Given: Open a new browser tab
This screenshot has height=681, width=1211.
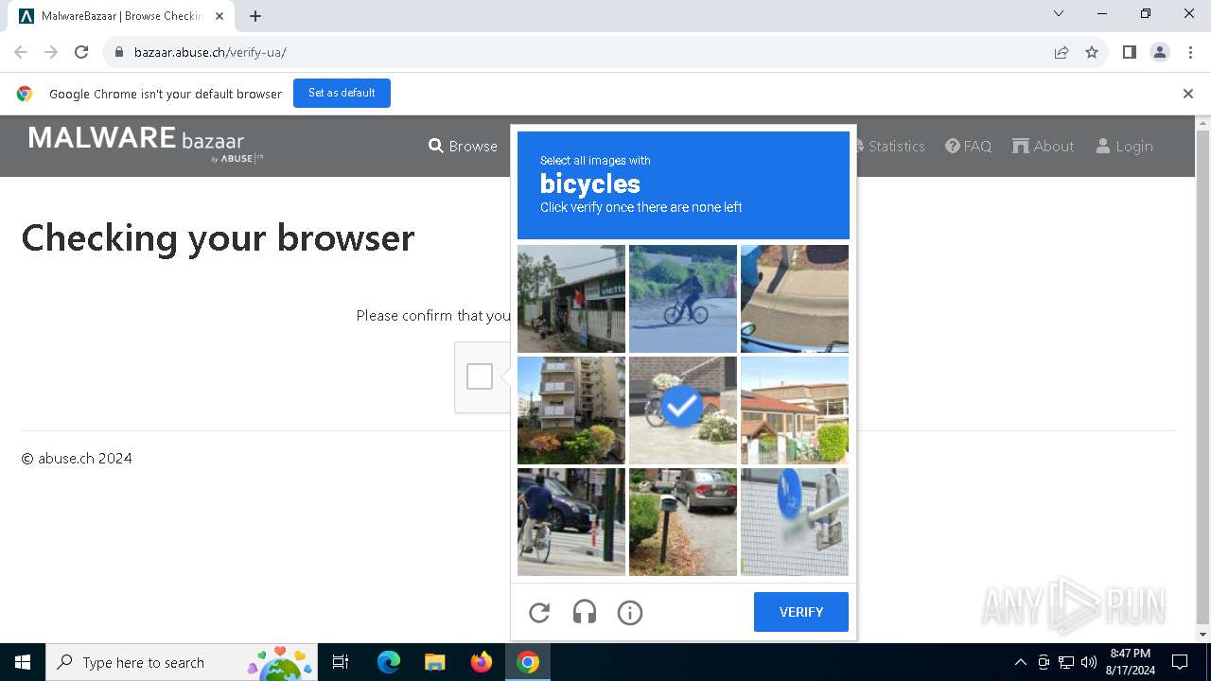Looking at the screenshot, I should point(255,16).
